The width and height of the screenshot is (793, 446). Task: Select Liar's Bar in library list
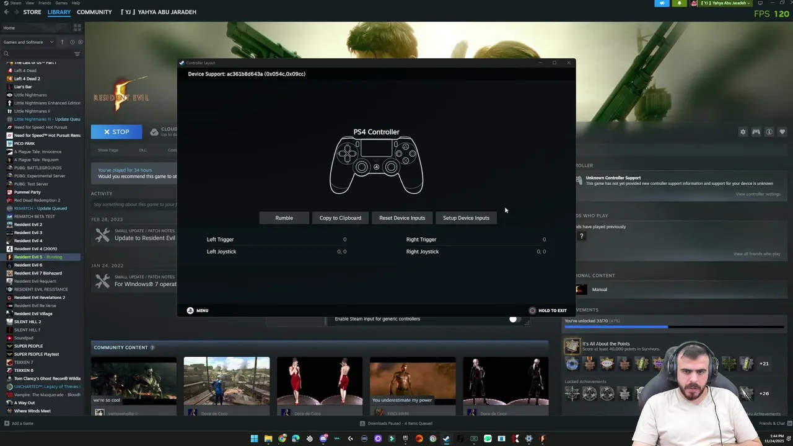[23, 87]
